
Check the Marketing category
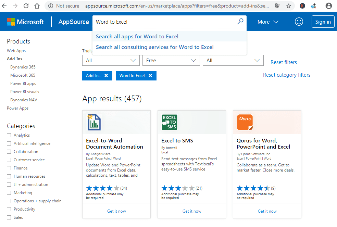(x=9, y=193)
